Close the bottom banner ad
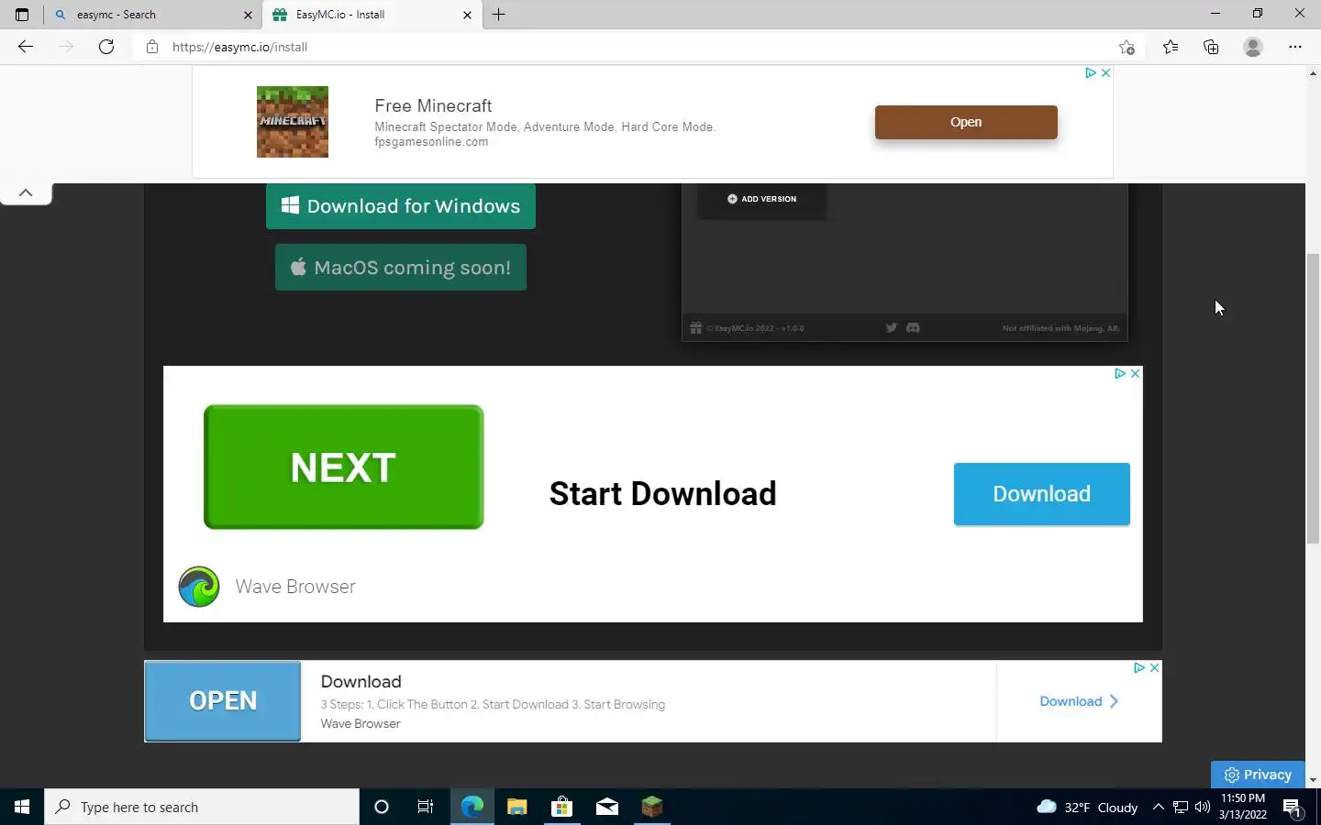This screenshot has height=825, width=1321. (1154, 668)
